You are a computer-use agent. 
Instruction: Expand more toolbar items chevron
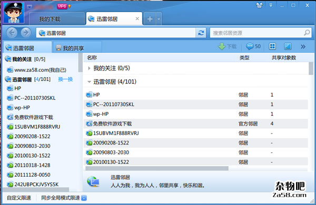(x=303, y=47)
